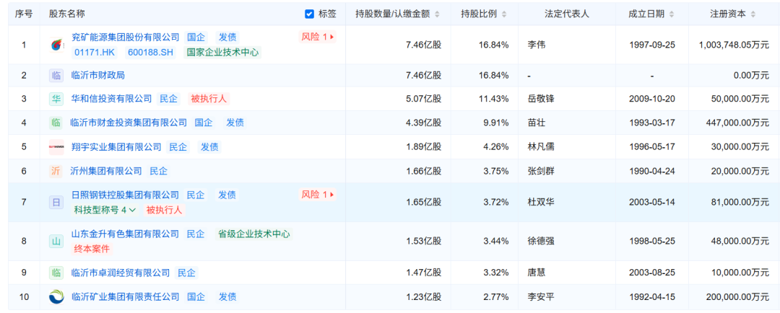Click the 山 avatar for 山东金升有色集团

point(56,242)
